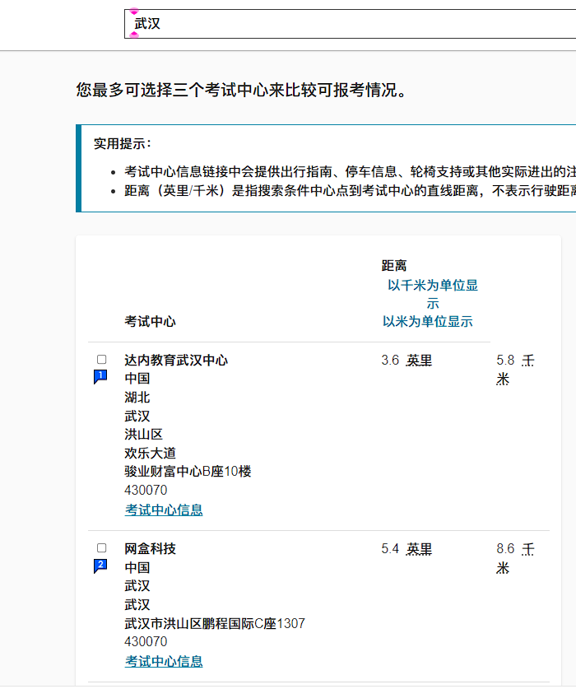
Task: Click the number 2 map marker icon
Action: pyautogui.click(x=100, y=566)
